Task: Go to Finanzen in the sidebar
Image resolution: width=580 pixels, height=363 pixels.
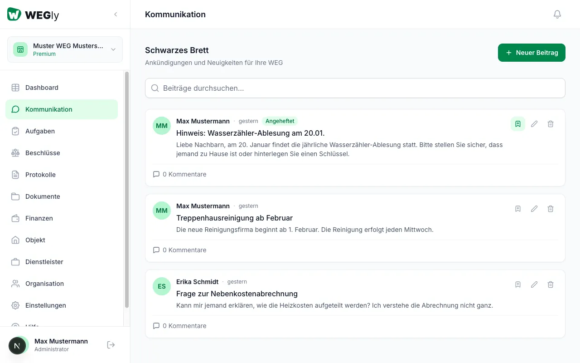Action: tap(39, 218)
